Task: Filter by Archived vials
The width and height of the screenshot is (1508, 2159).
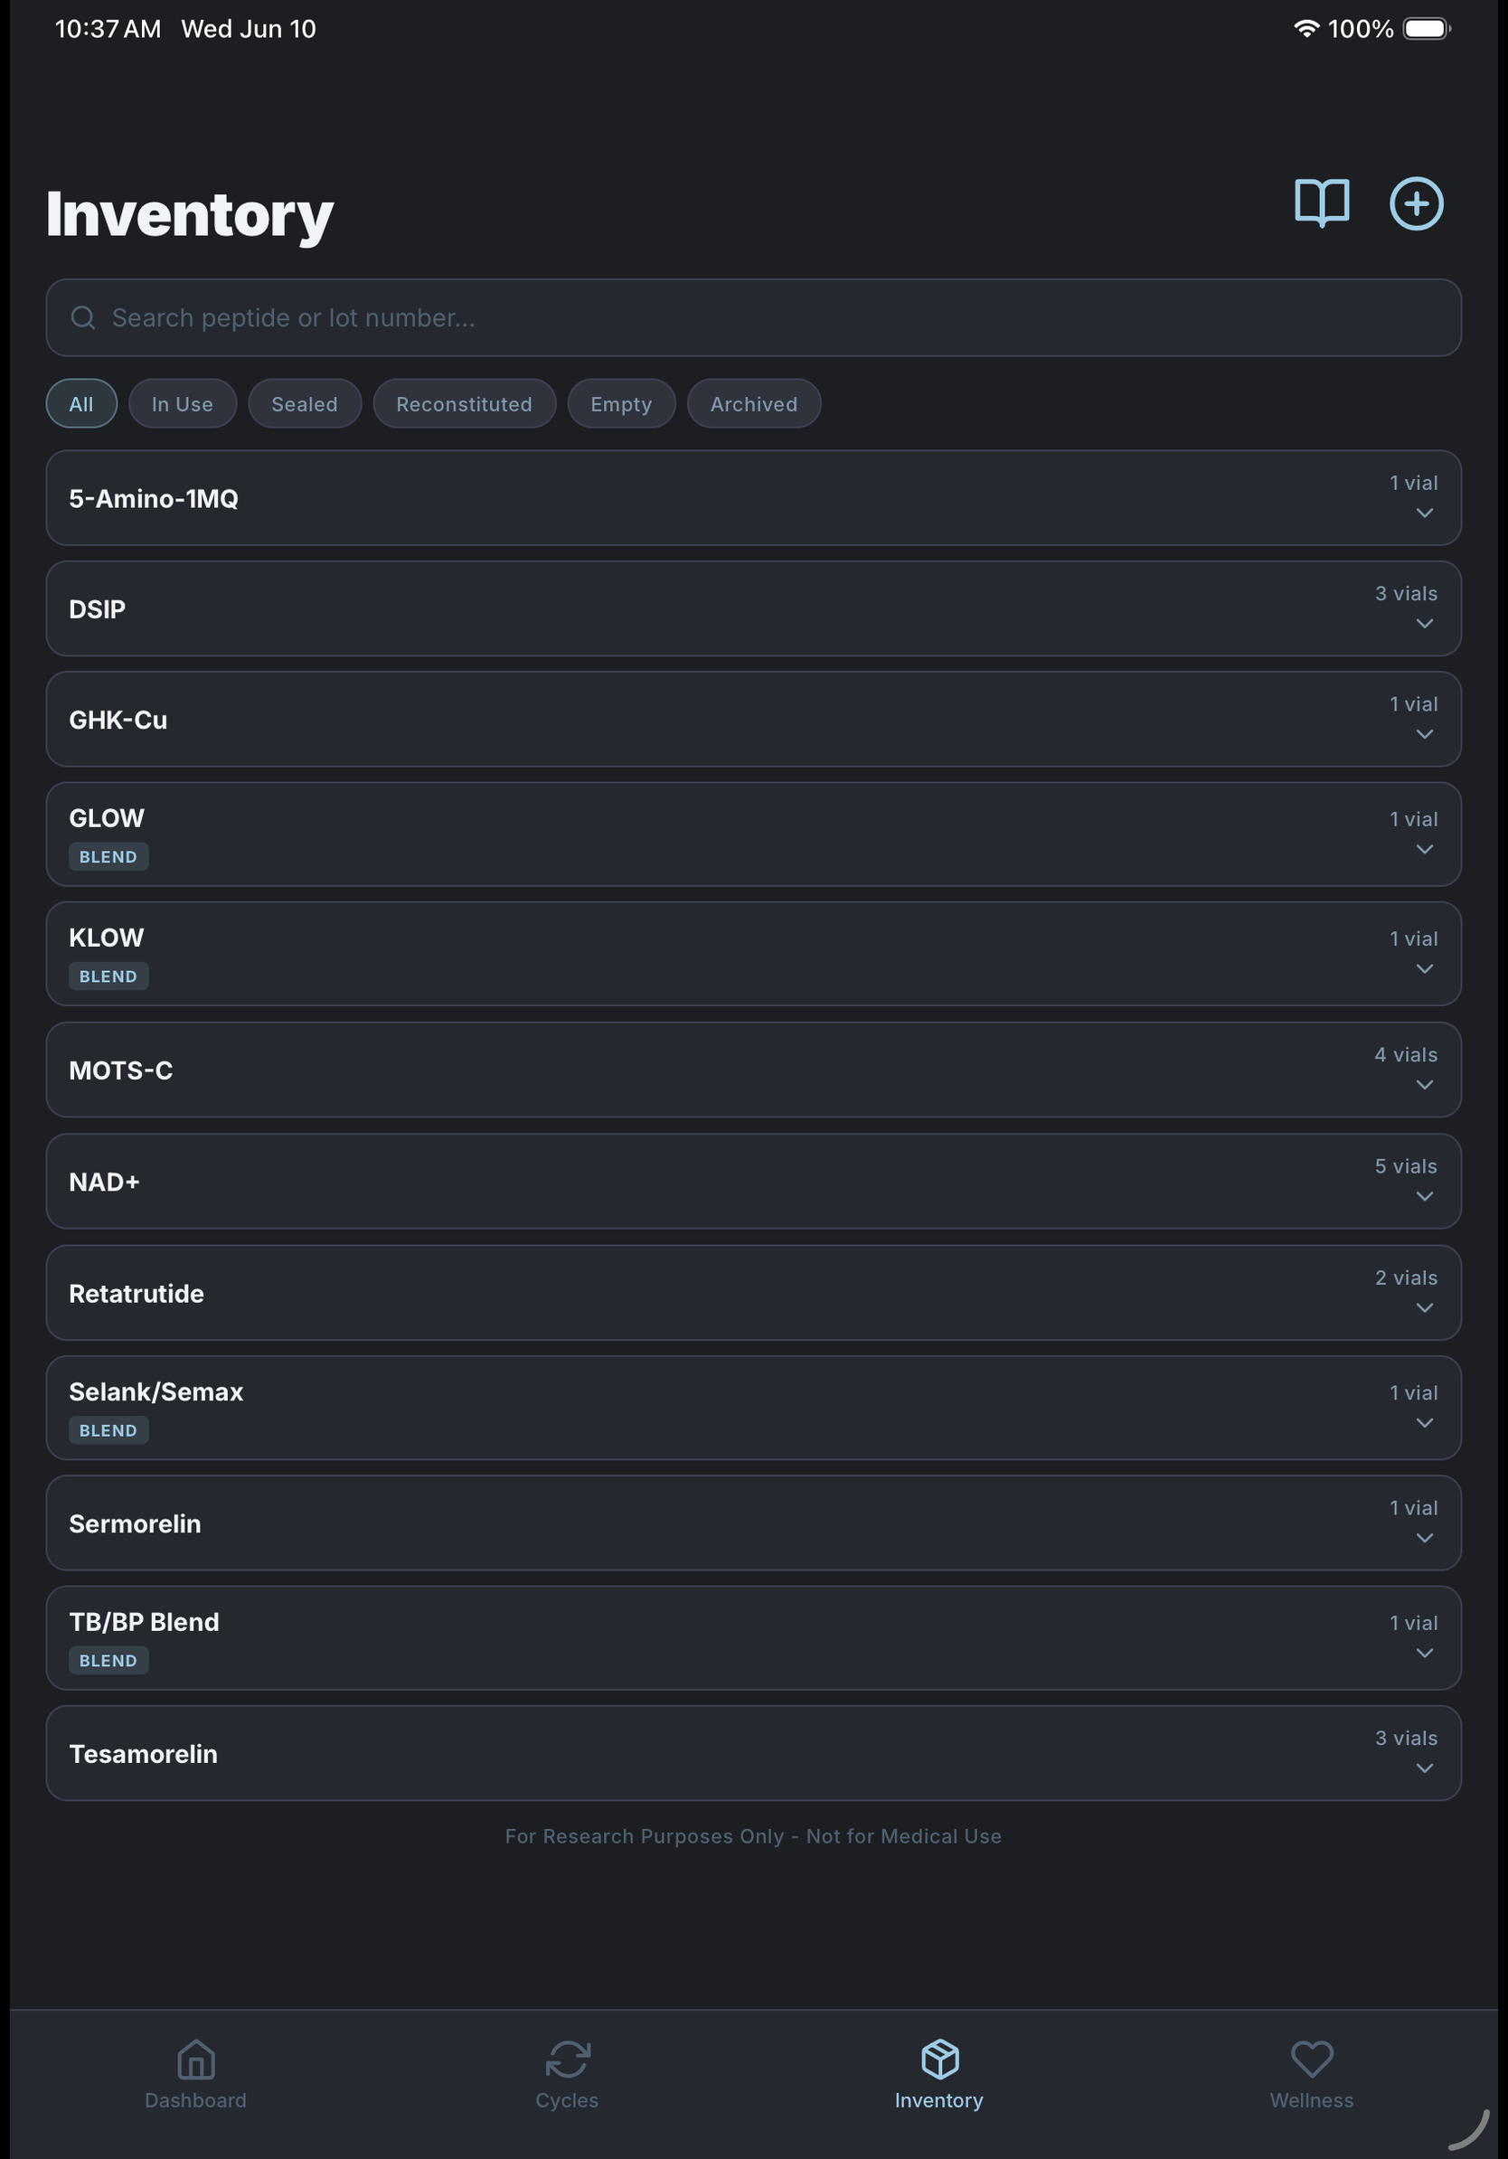Action: pos(754,403)
